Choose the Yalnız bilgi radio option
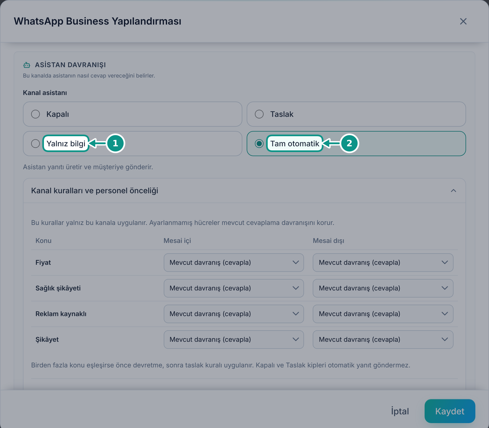 click(133, 144)
